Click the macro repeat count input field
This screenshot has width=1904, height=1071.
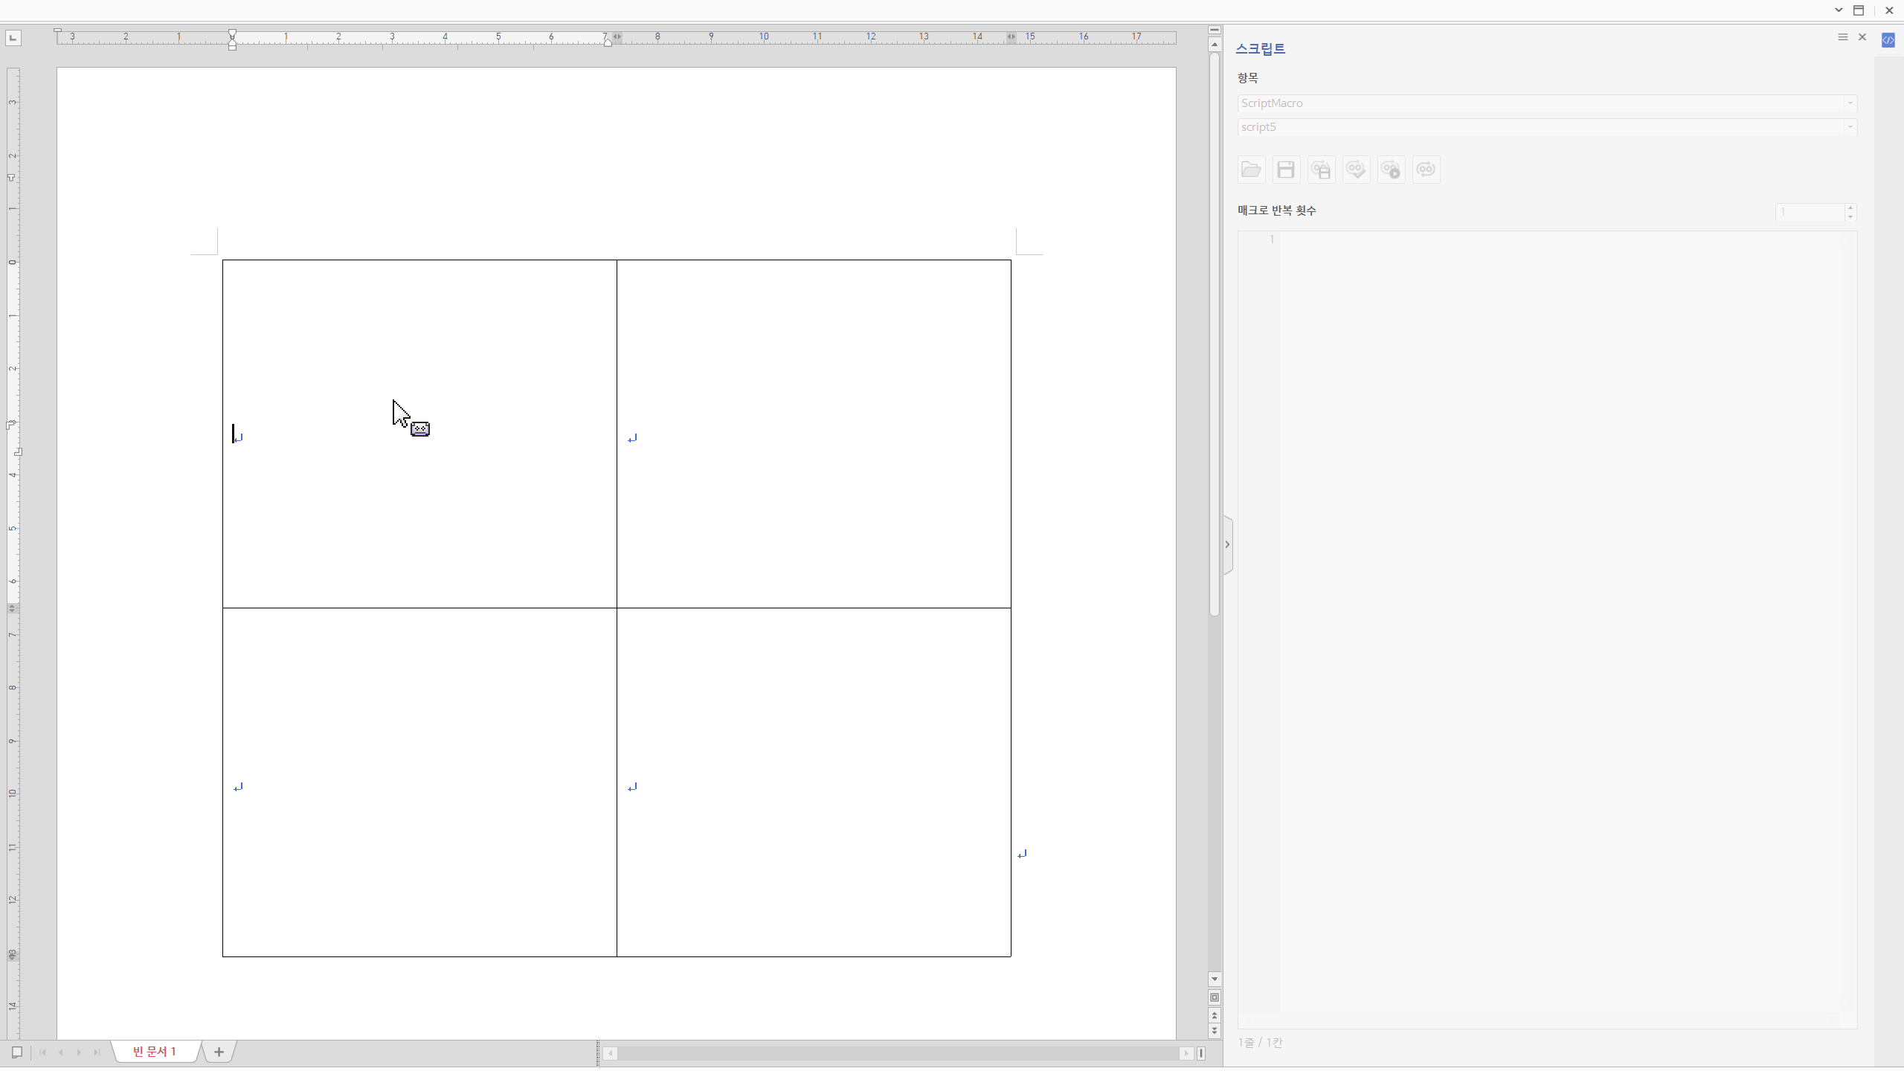coord(1809,212)
